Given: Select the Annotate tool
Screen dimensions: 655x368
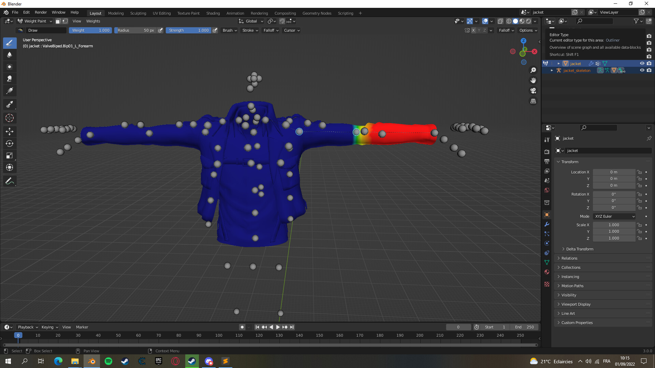Looking at the screenshot, I should 10,181.
